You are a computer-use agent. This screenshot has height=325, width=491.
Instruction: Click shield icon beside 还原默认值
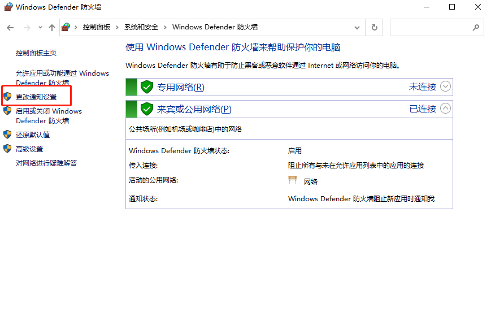(7, 135)
